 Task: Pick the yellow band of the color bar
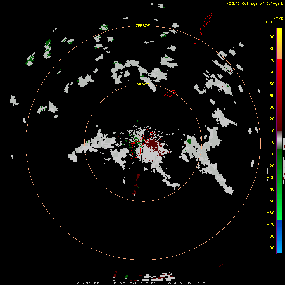click(280, 44)
